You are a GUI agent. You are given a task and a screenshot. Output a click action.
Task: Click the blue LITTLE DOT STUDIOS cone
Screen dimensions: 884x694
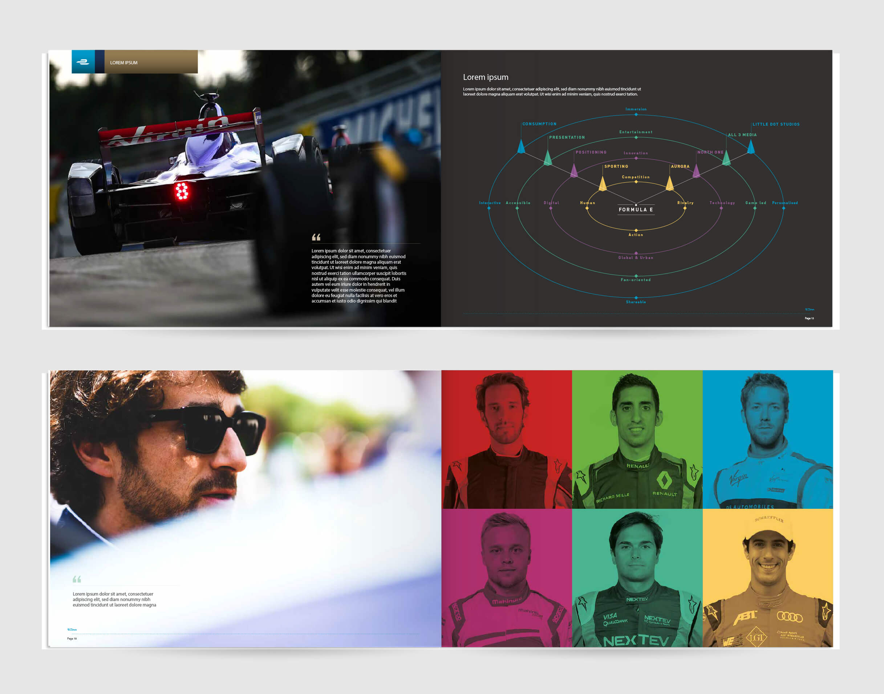point(751,147)
